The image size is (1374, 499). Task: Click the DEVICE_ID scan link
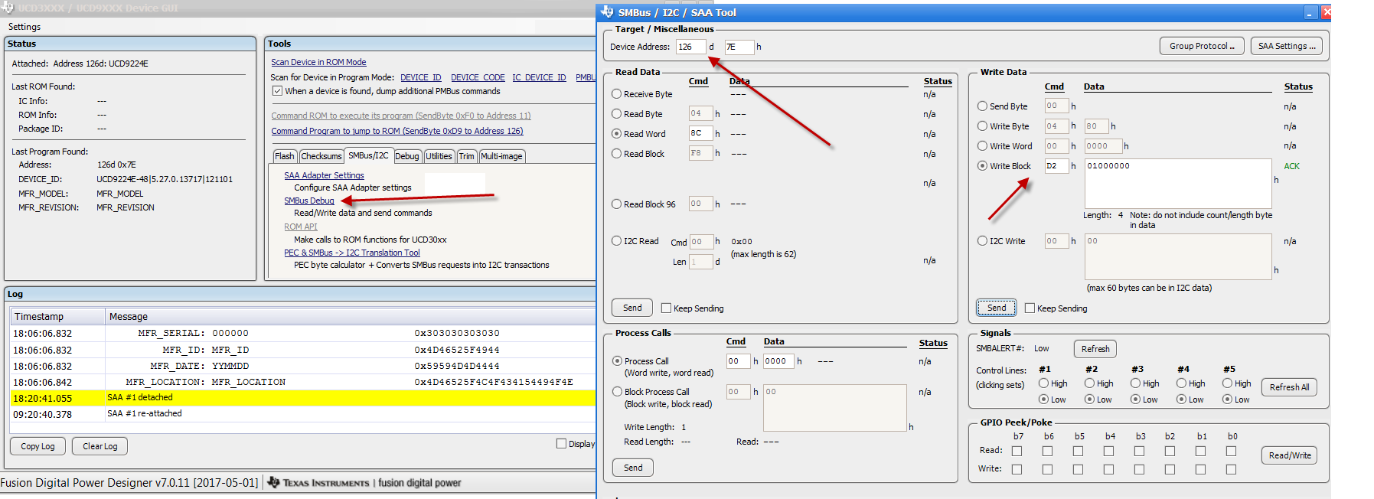click(x=421, y=77)
